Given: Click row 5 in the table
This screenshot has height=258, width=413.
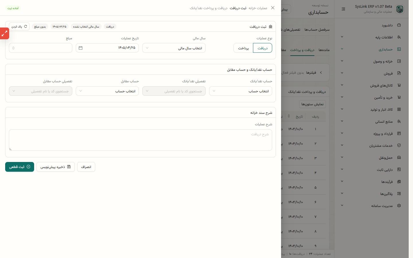Looking at the screenshot, I should pos(303,187).
